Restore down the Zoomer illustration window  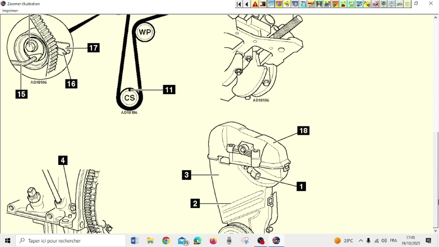[416, 4]
